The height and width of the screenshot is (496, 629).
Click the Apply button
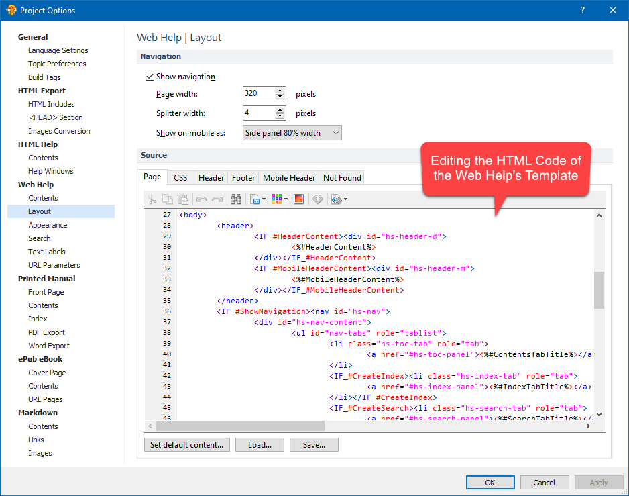click(x=599, y=483)
